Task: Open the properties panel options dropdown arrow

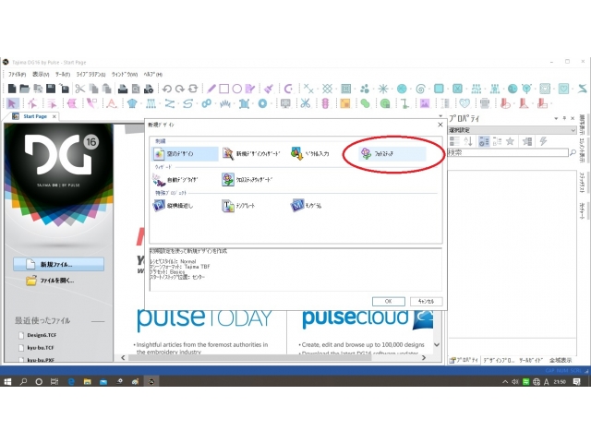Action: (x=556, y=118)
